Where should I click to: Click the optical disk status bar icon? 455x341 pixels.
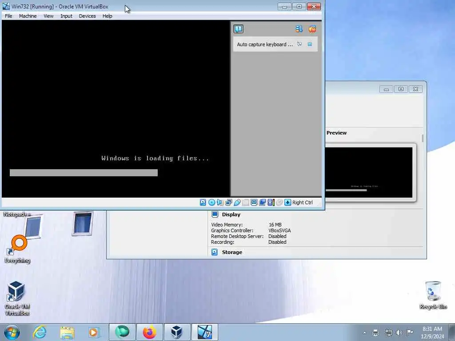click(212, 202)
